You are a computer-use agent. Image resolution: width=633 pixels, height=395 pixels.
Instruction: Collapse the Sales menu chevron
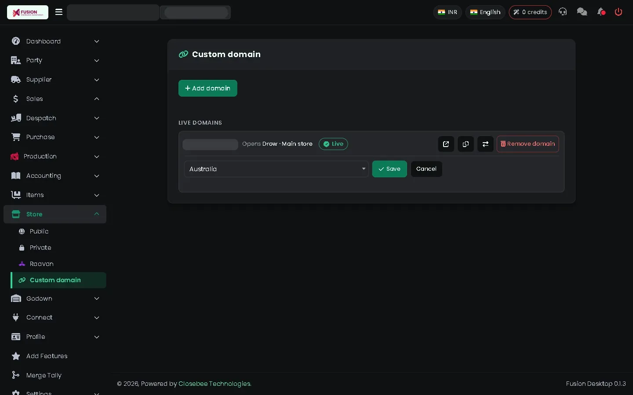97,99
